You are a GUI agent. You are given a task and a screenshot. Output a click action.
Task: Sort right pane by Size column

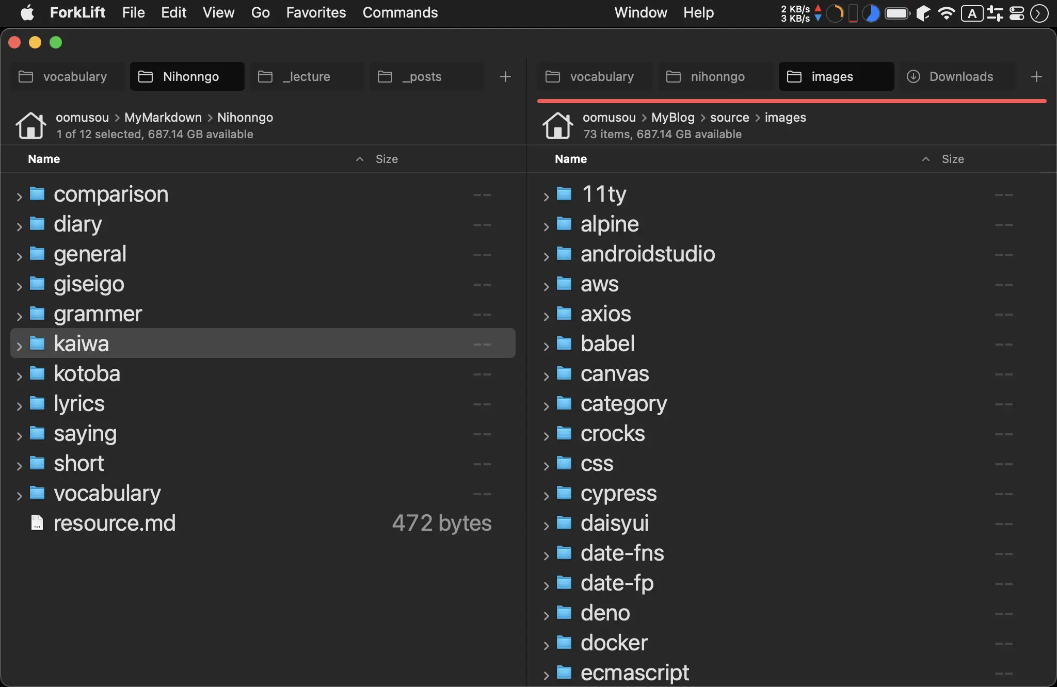[953, 159]
